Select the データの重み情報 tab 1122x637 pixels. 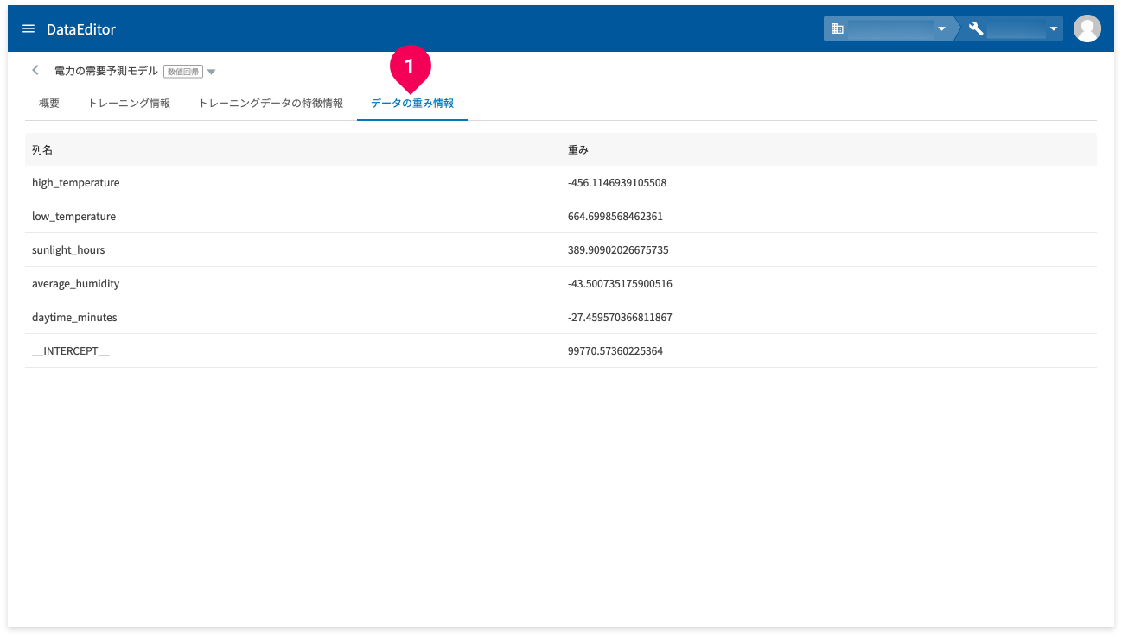tap(412, 103)
